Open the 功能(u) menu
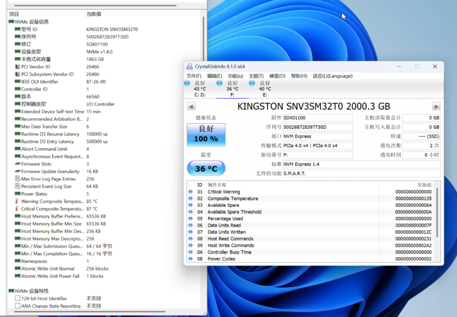Viewport: 457px width, 317px height. 236,76
